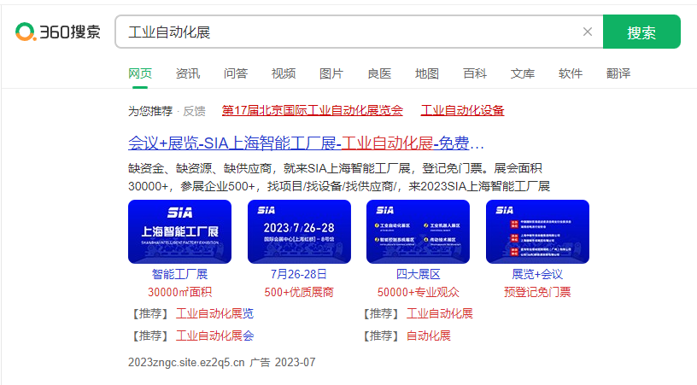Select the 网页 tab

click(140, 73)
